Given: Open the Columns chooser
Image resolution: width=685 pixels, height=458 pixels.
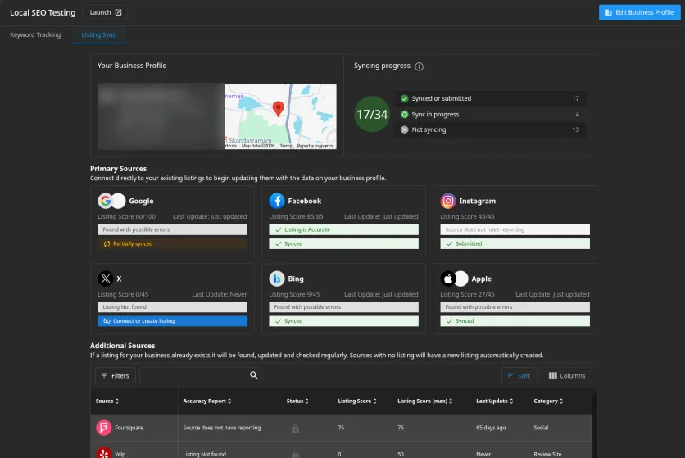Looking at the screenshot, I should 567,375.
